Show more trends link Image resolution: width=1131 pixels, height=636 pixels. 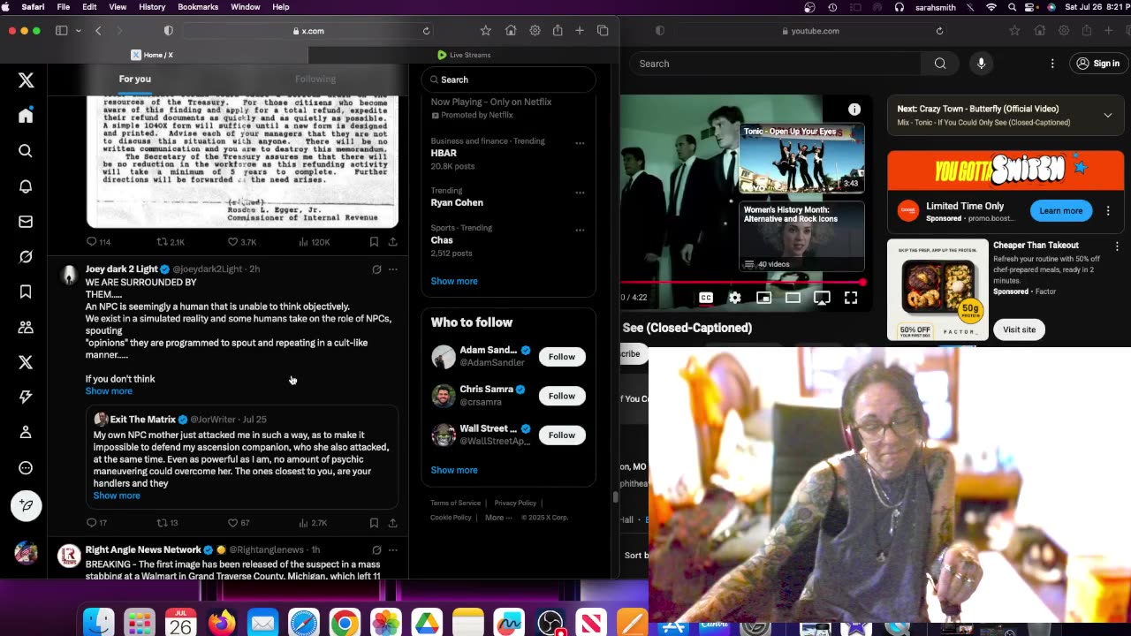coord(454,281)
